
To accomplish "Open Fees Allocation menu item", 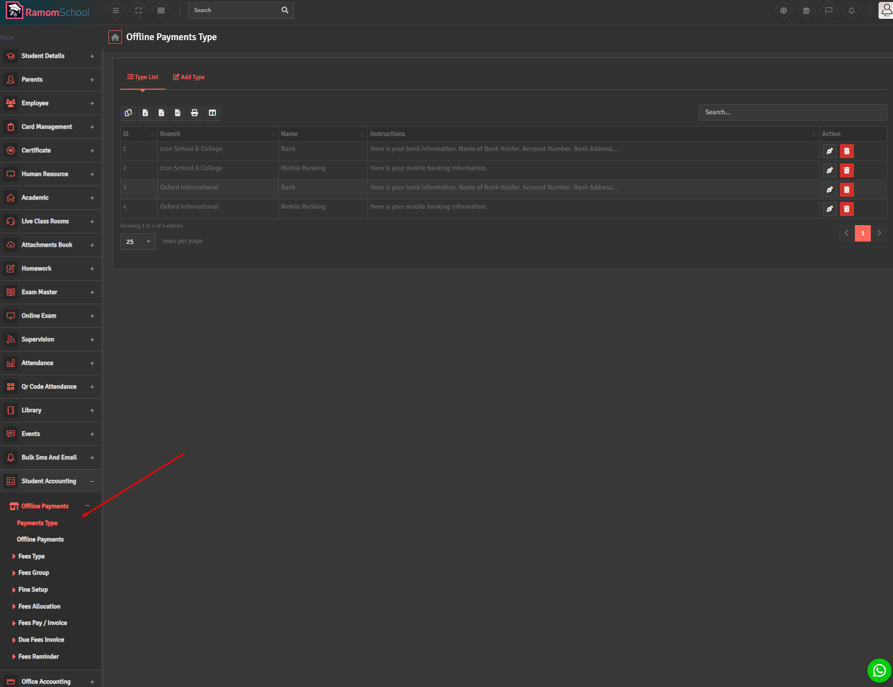I will [40, 606].
